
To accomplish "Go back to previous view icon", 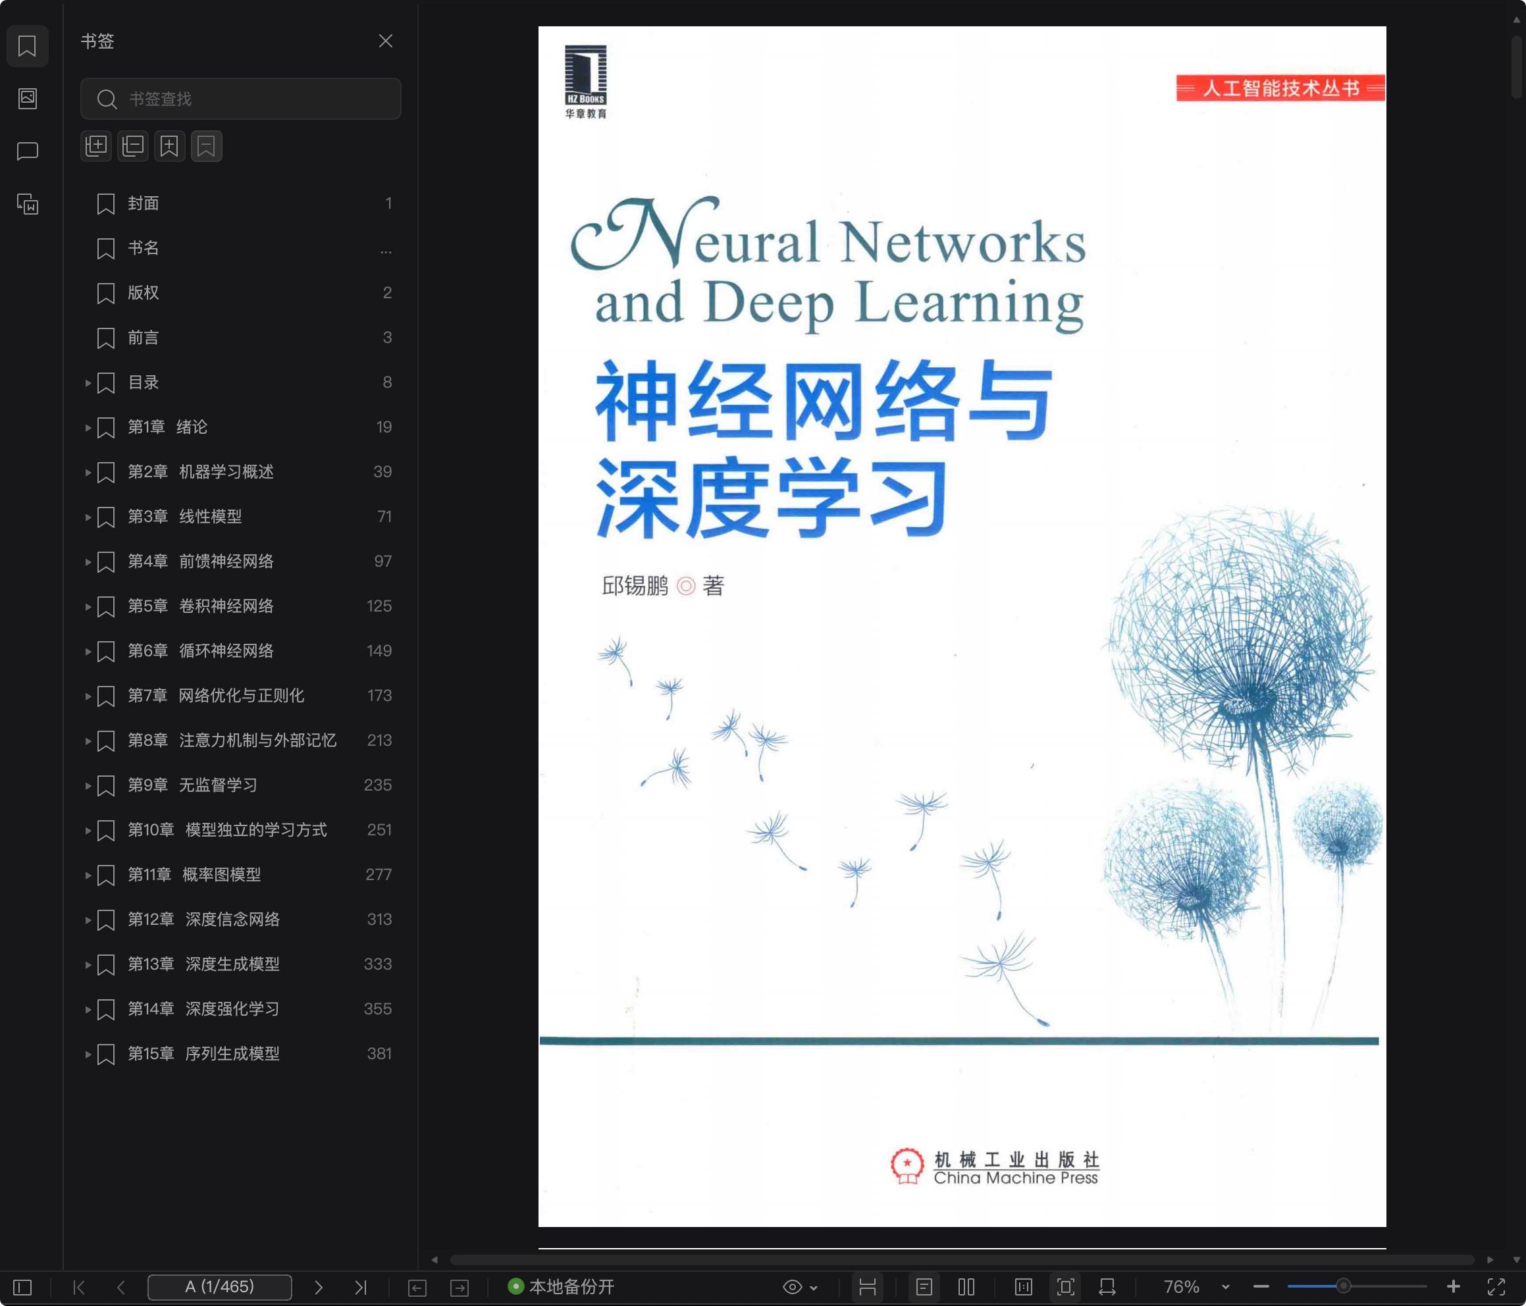I will (x=417, y=1288).
